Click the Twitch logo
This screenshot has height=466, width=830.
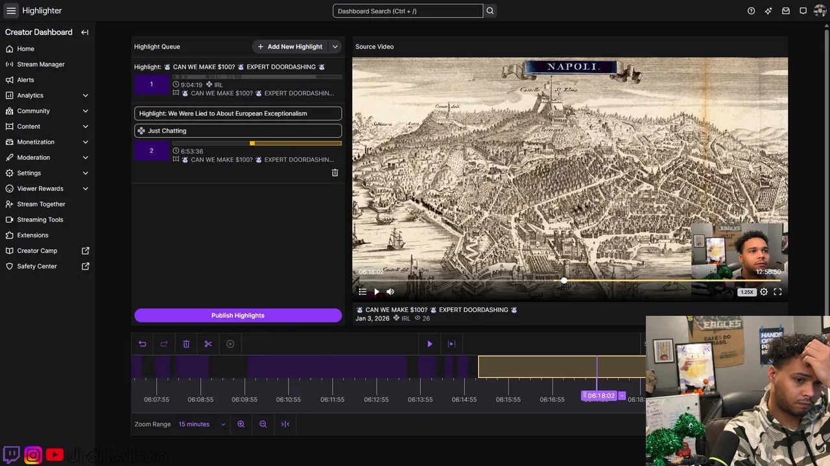[12, 455]
